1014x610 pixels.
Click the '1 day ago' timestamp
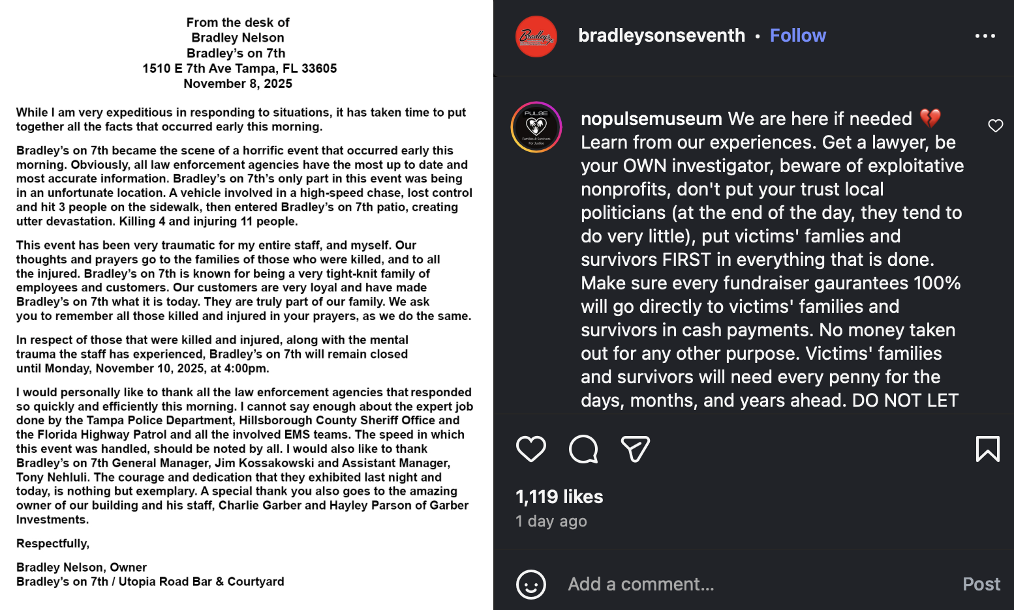[551, 521]
